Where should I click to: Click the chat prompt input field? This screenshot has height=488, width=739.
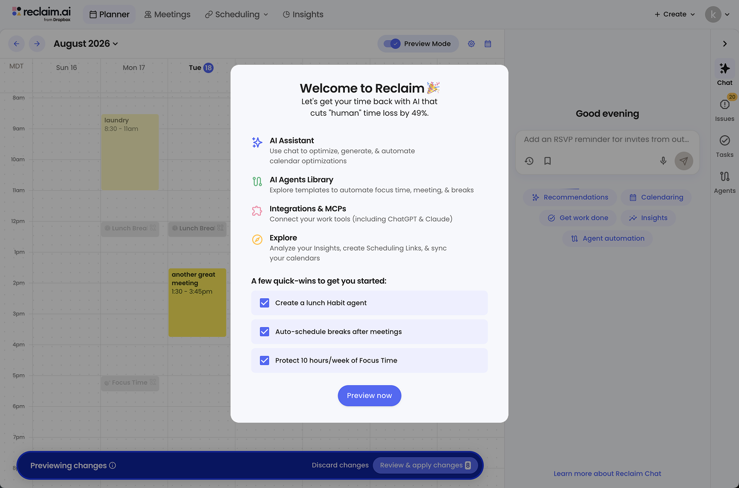(607, 139)
